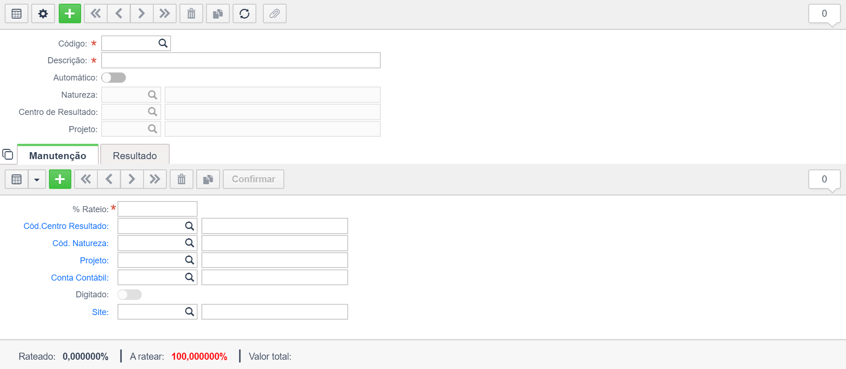Click search magnifier in Código field
The image size is (846, 369).
tap(163, 43)
